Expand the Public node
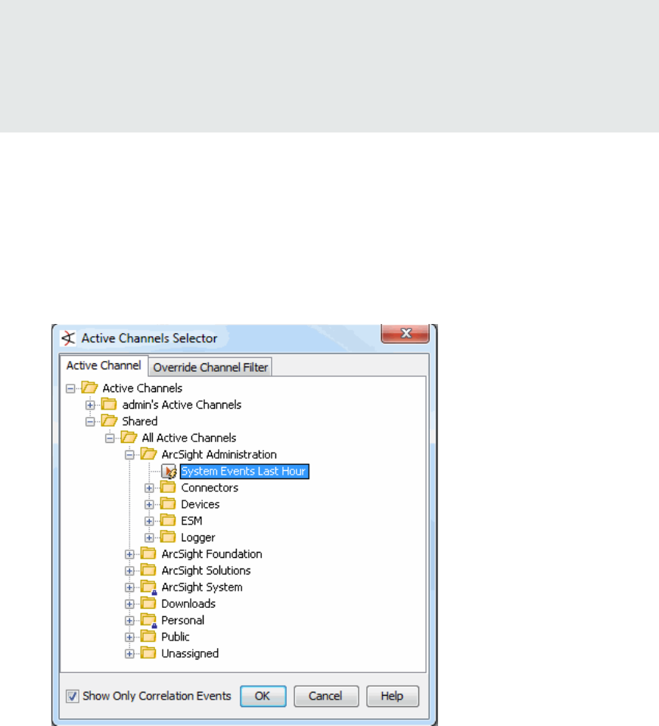This screenshot has height=726, width=659. 129,637
